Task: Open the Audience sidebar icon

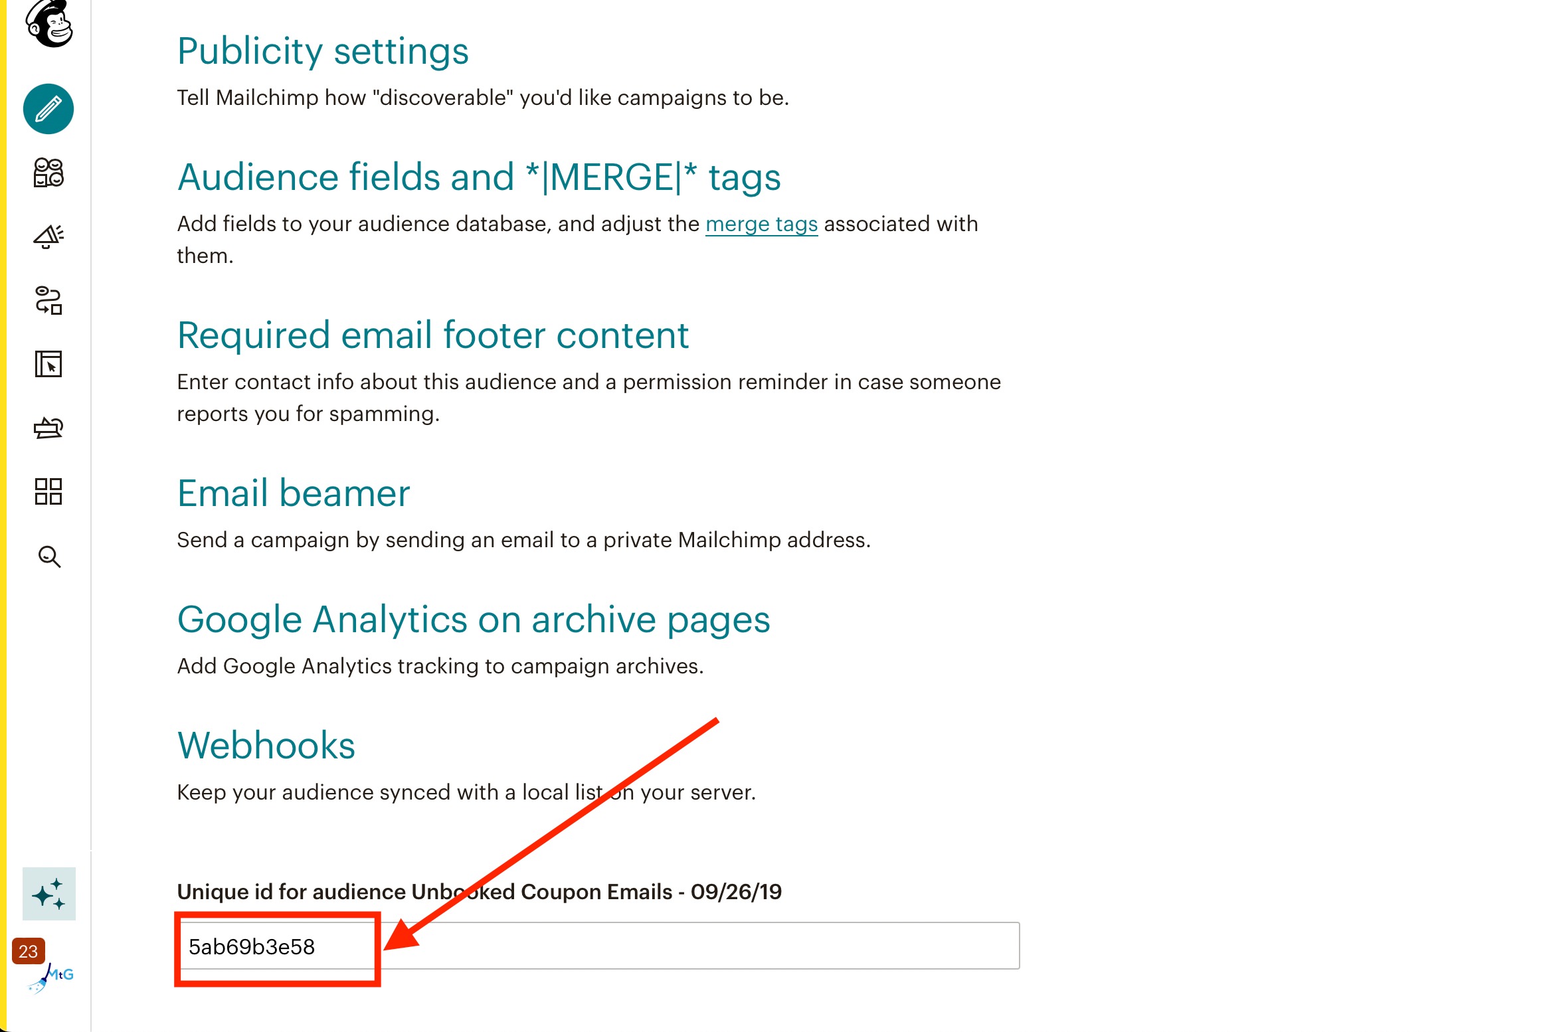Action: [x=48, y=173]
